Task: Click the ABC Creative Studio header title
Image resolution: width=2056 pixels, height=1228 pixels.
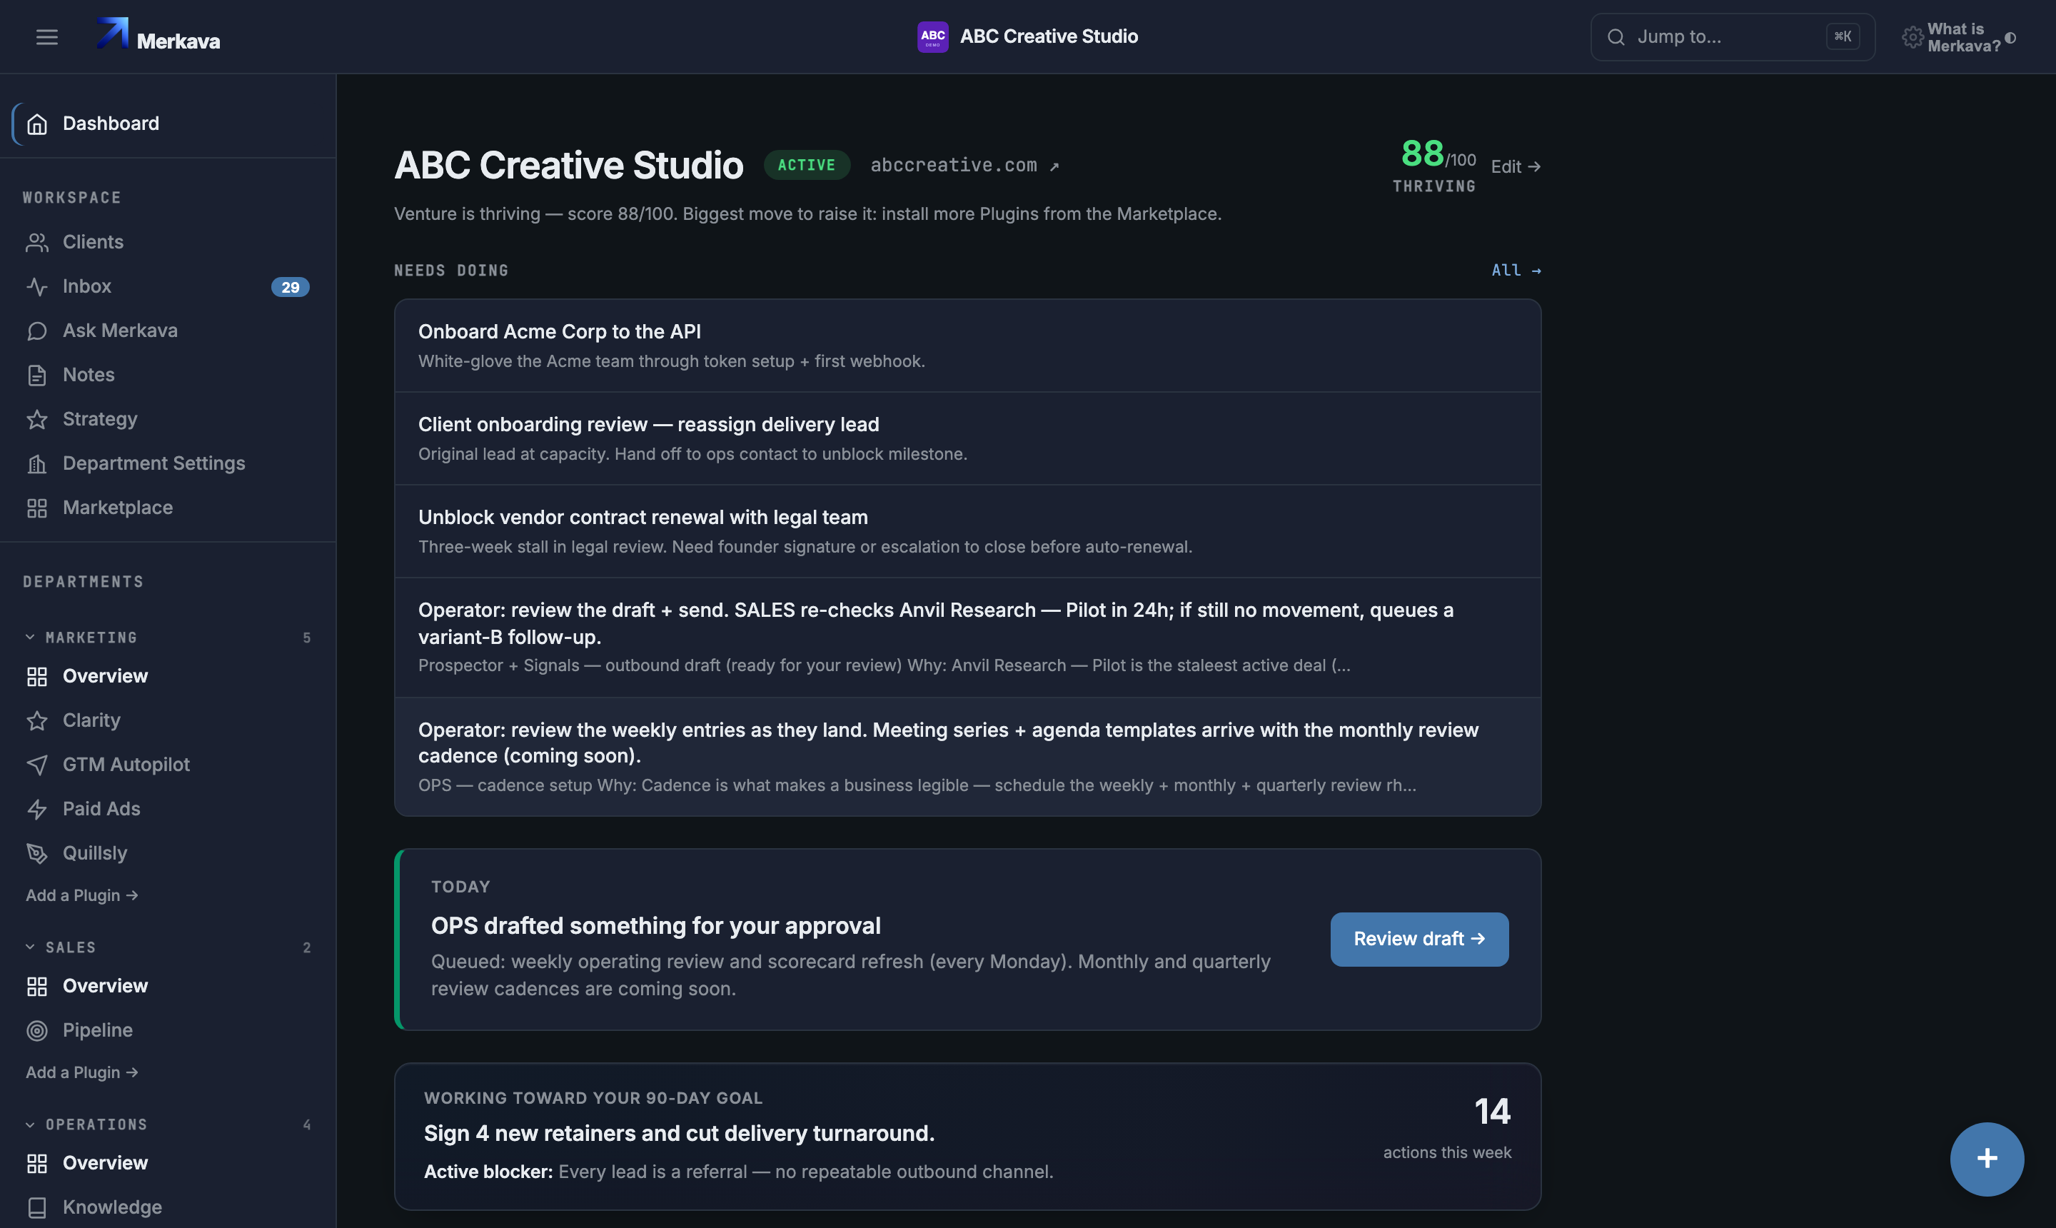Action: (x=1048, y=36)
